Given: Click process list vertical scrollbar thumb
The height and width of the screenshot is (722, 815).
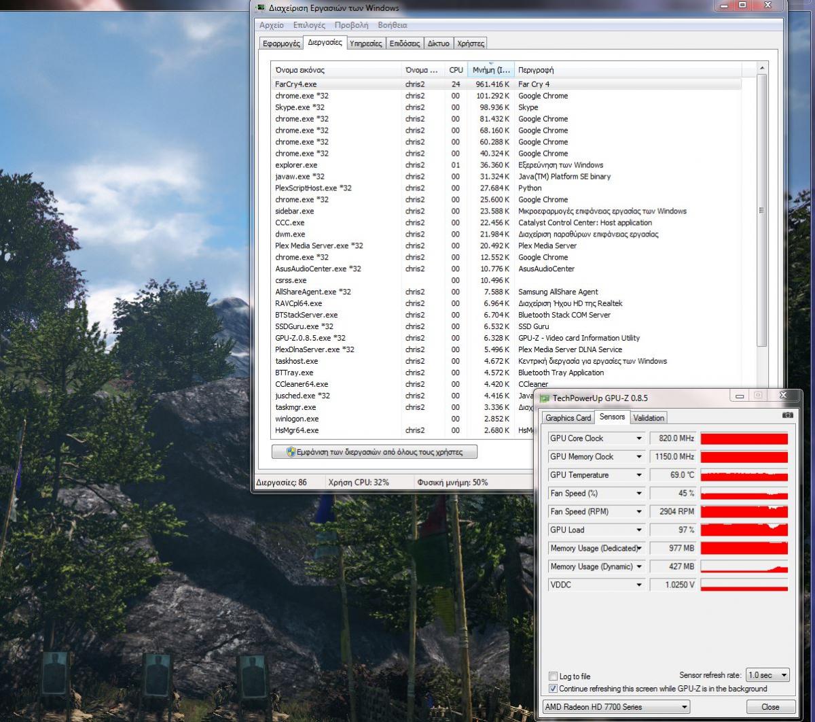Looking at the screenshot, I should (762, 211).
